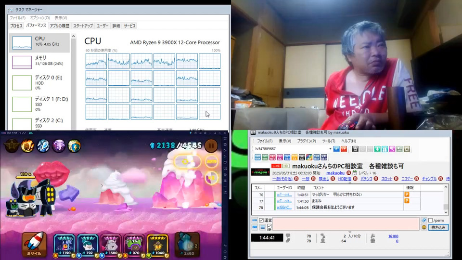Click the MX rainbow channel icon
This screenshot has width=462, height=260.
pos(309,157)
